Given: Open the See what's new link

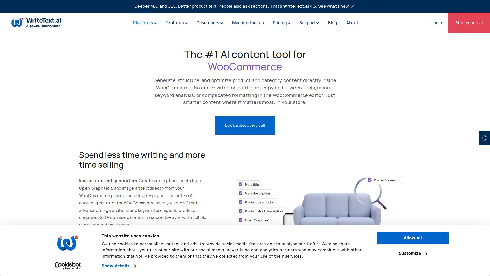Looking at the screenshot, I should click(x=333, y=6).
